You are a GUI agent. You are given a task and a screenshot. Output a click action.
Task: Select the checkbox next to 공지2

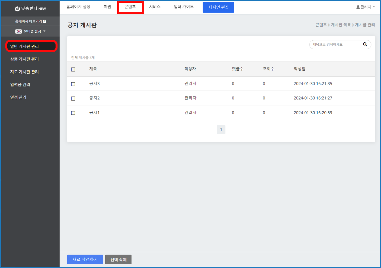click(x=73, y=98)
